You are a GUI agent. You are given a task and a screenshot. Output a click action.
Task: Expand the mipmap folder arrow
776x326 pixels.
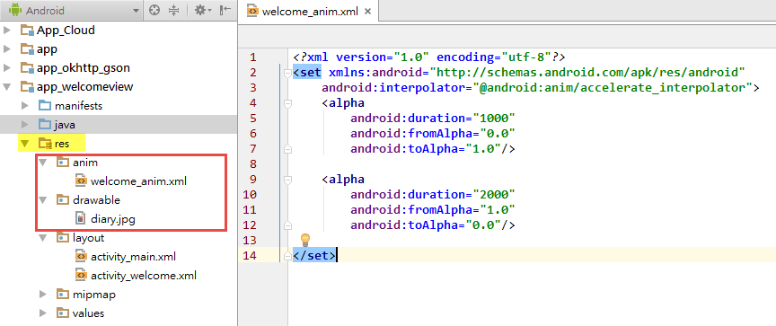tap(43, 295)
